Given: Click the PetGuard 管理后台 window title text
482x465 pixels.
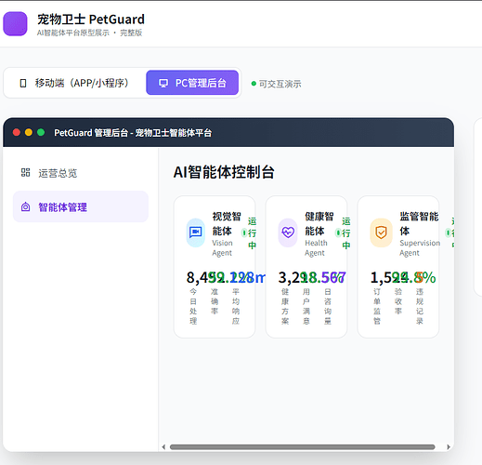Looking at the screenshot, I should tap(133, 133).
